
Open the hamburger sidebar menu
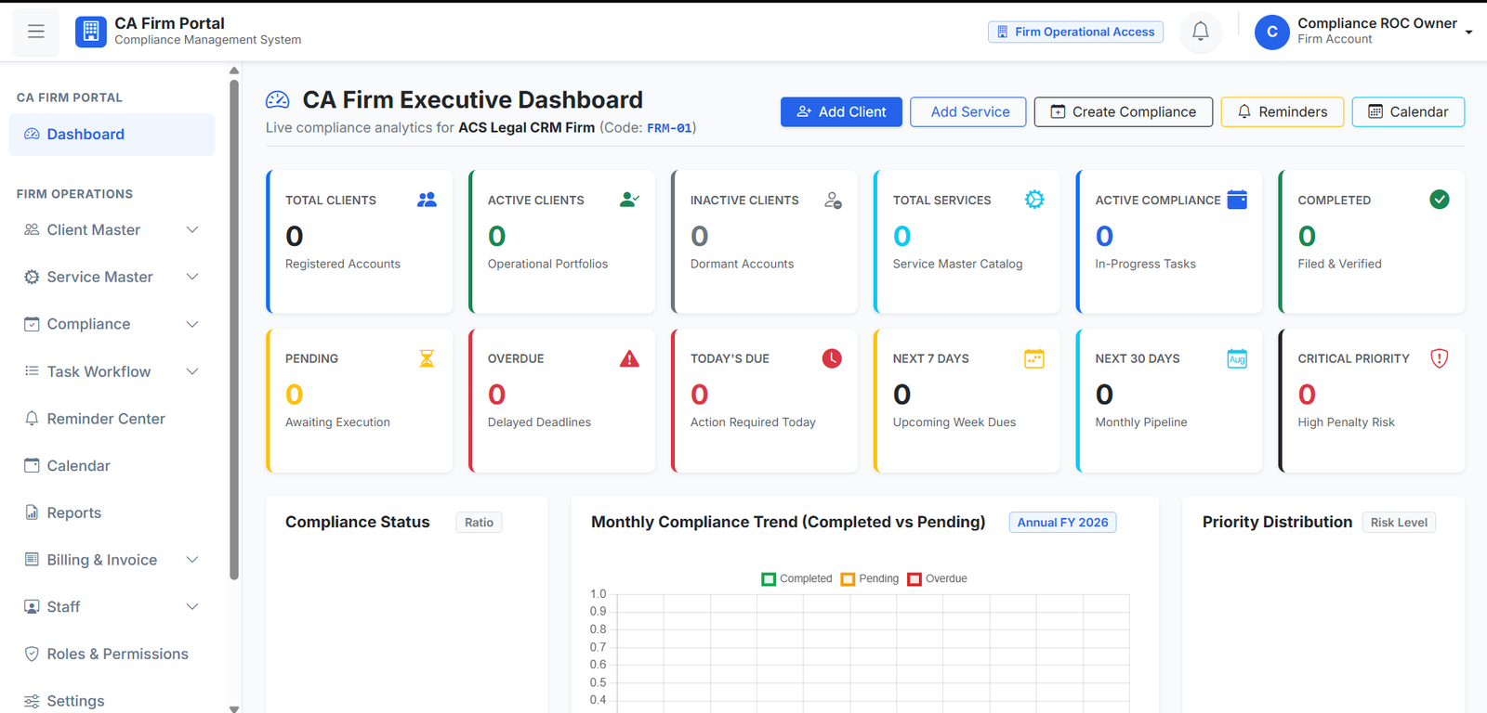[x=36, y=32]
